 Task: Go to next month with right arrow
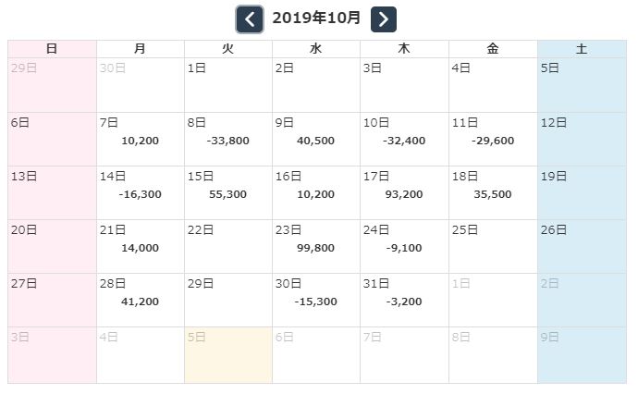tap(384, 18)
